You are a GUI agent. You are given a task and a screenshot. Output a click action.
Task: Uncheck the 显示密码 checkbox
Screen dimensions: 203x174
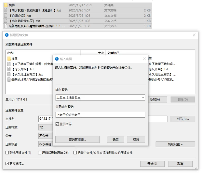point(57,124)
